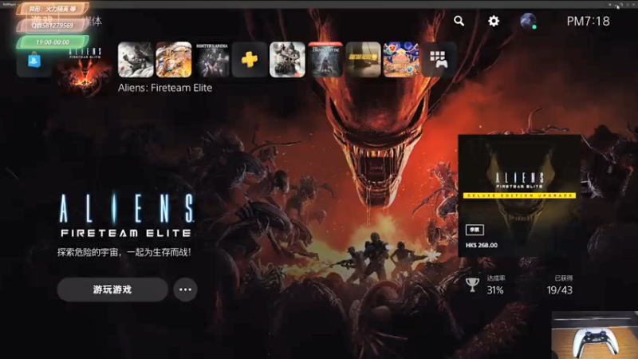Viewport: 638px width, 359px height.
Task: Open the settings gear icon
Action: (x=494, y=21)
